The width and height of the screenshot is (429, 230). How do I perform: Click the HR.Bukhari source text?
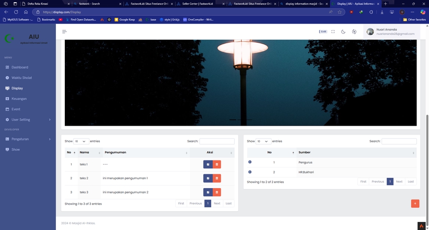pyautogui.click(x=306, y=172)
